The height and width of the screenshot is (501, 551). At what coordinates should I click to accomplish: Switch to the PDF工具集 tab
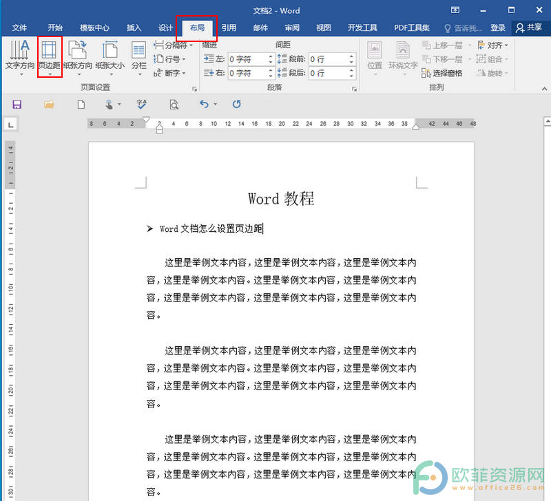412,28
